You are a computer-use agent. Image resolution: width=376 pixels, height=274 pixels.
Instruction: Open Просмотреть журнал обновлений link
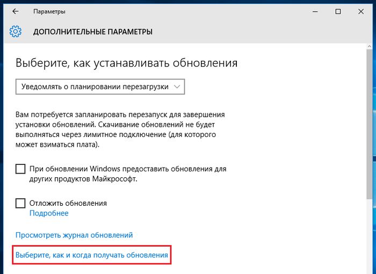pos(74,235)
